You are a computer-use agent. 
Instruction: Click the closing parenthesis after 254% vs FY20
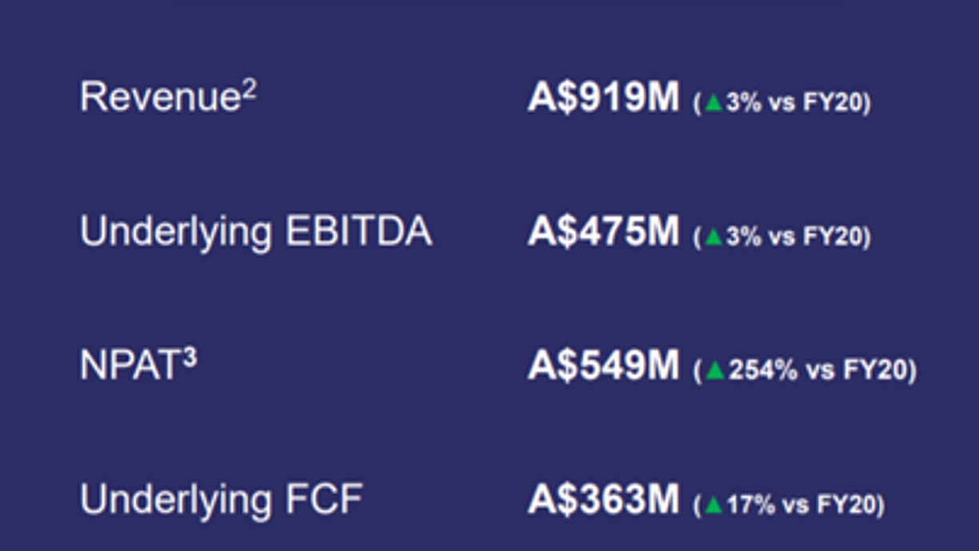click(914, 371)
